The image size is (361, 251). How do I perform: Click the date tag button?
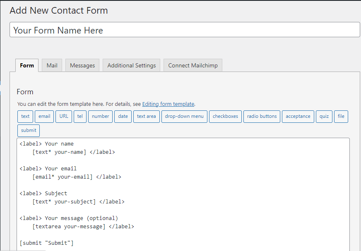click(x=123, y=116)
